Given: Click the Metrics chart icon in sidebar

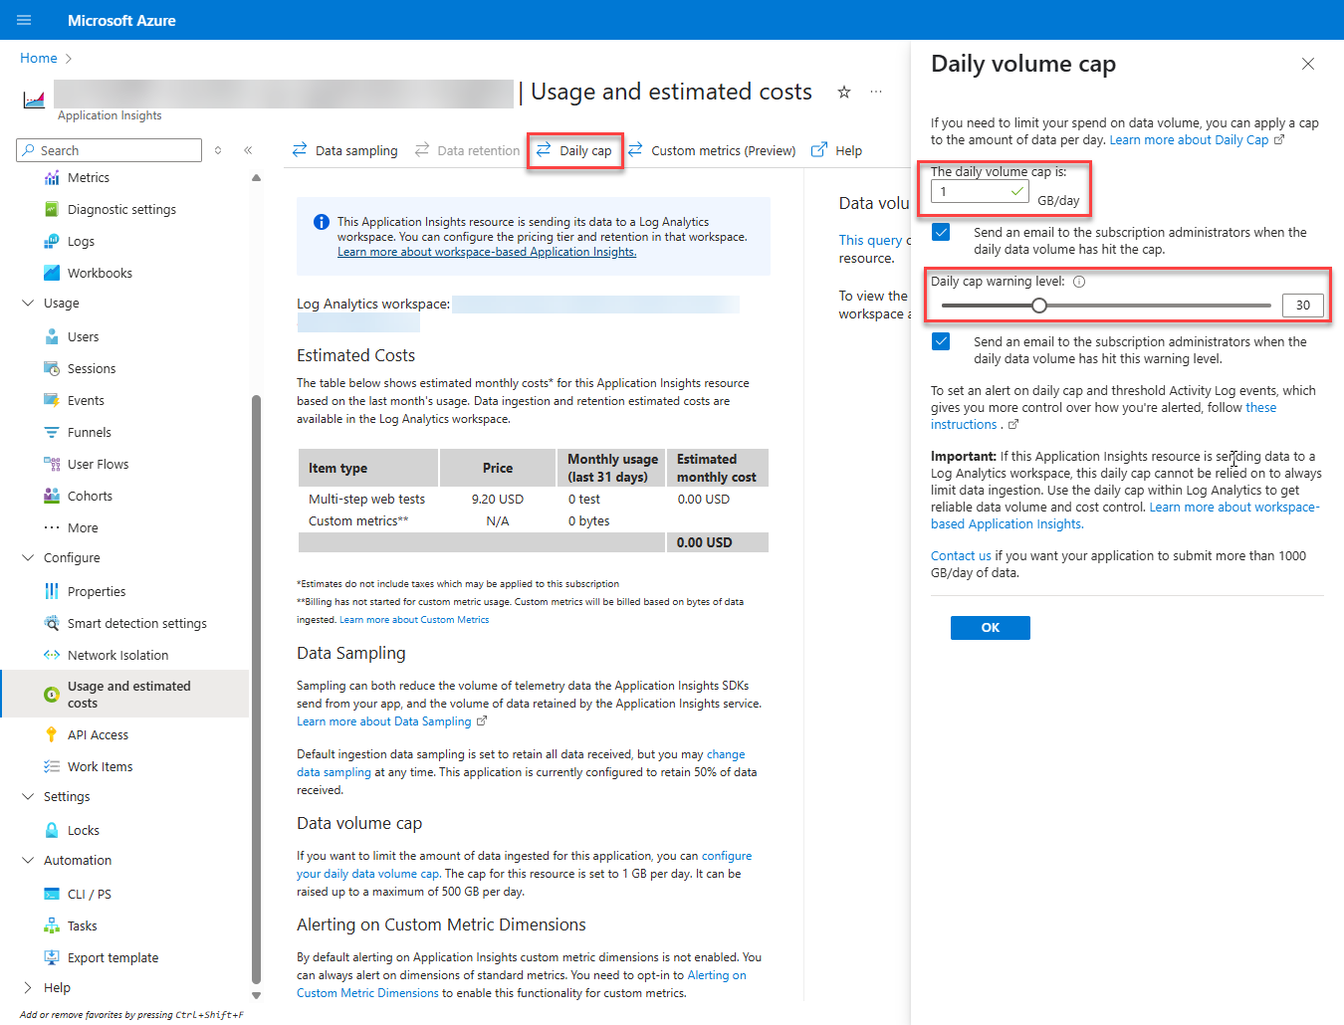Looking at the screenshot, I should pos(52,178).
